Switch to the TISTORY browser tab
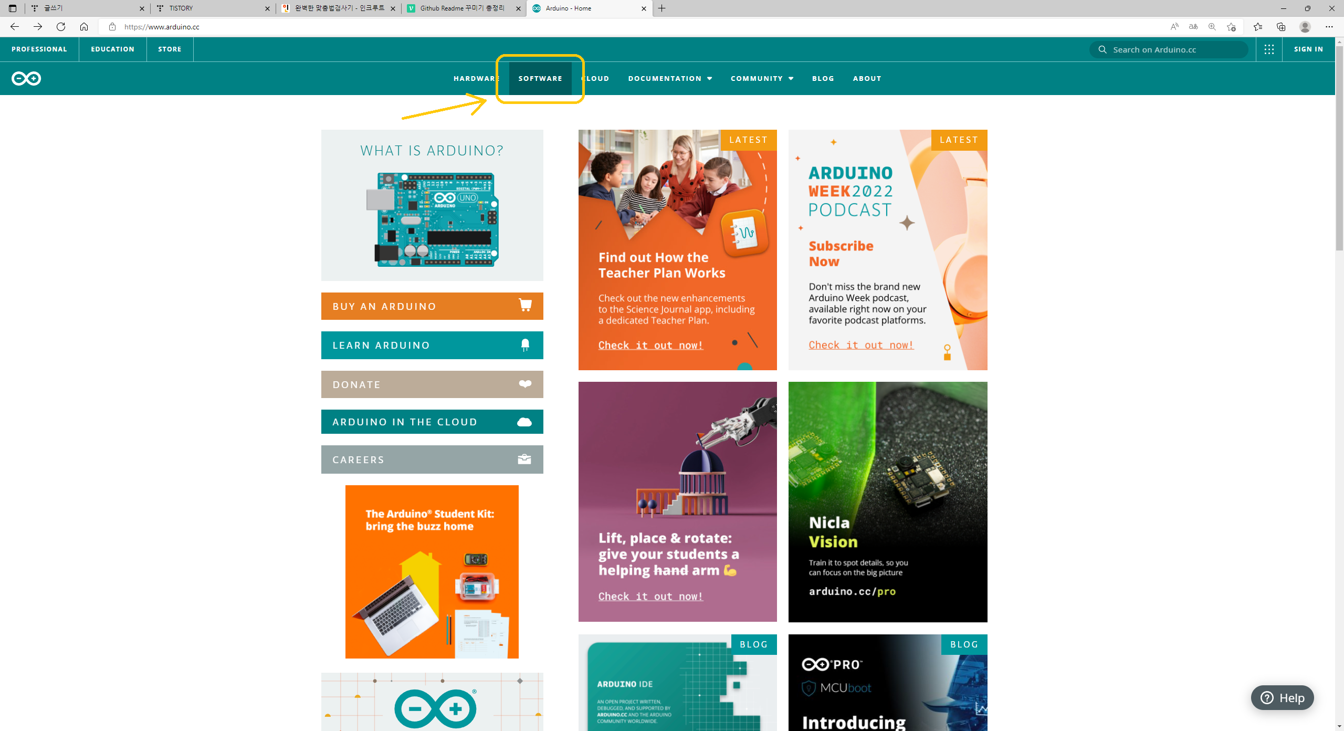Screen dimensions: 1344x731 [x=210, y=8]
